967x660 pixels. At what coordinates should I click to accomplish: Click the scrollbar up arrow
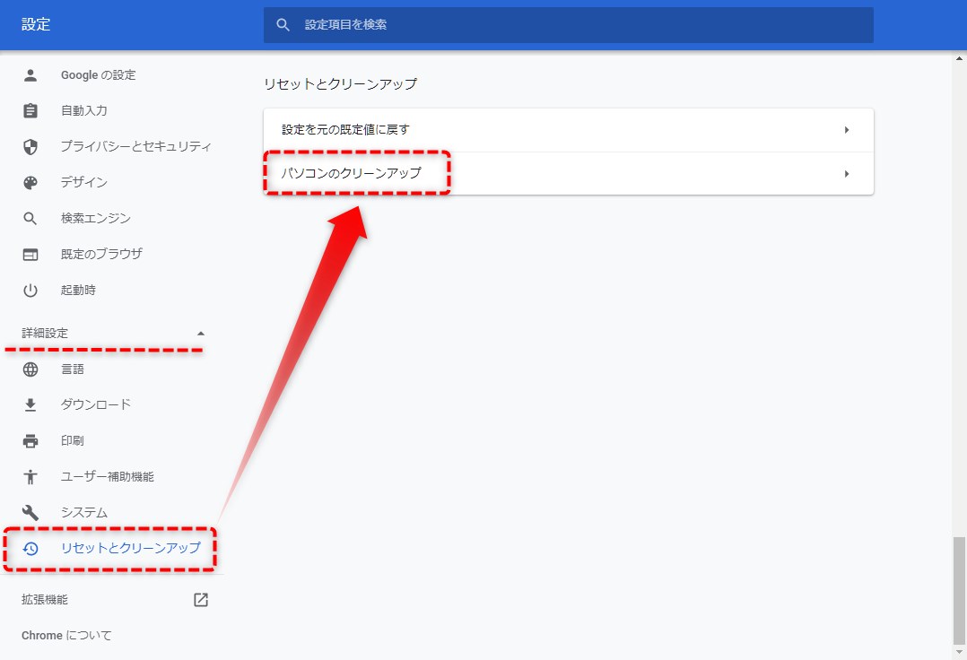pyautogui.click(x=959, y=58)
